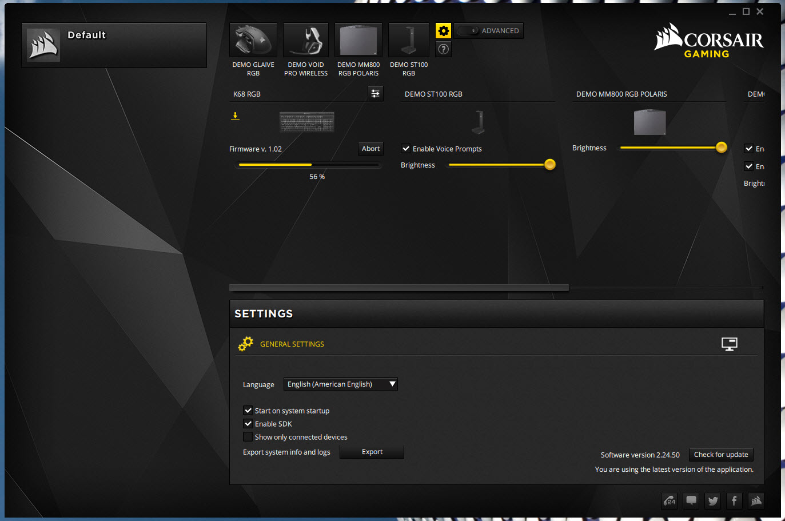The height and width of the screenshot is (521, 785).
Task: Open the 24-hour support phone icon
Action: 670,501
